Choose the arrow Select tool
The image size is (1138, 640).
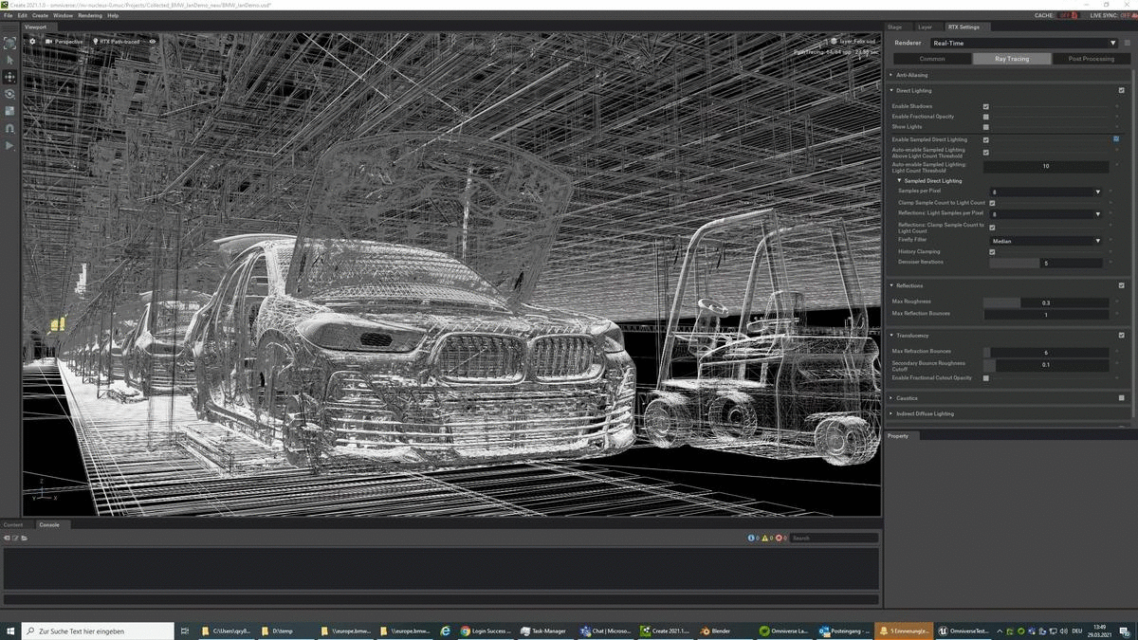point(9,59)
